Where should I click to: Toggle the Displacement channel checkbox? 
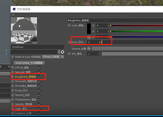coord(39,99)
